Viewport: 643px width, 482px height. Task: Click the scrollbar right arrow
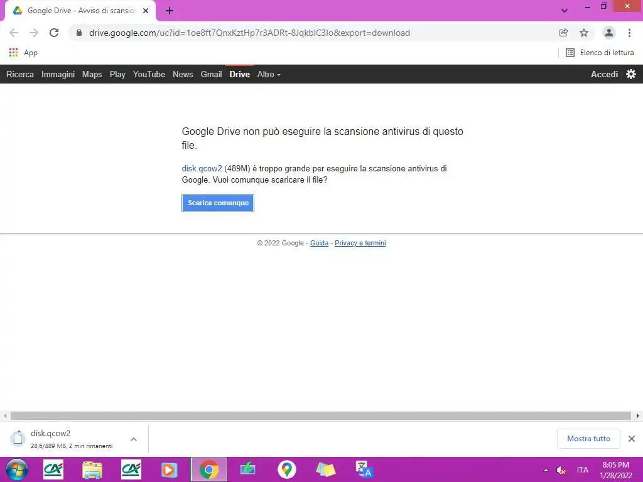[x=638, y=415]
